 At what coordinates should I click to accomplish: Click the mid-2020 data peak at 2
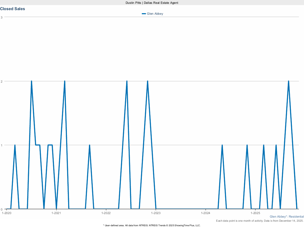31,81
